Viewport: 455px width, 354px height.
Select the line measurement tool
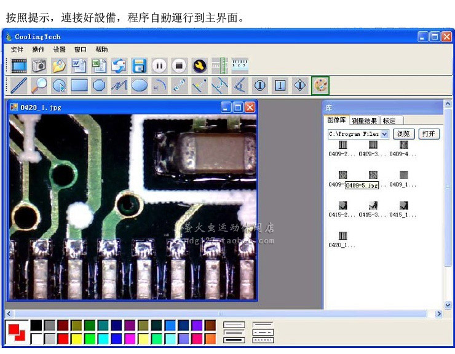click(x=18, y=85)
